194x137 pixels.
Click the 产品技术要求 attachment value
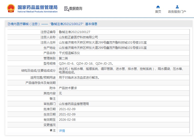68,88
